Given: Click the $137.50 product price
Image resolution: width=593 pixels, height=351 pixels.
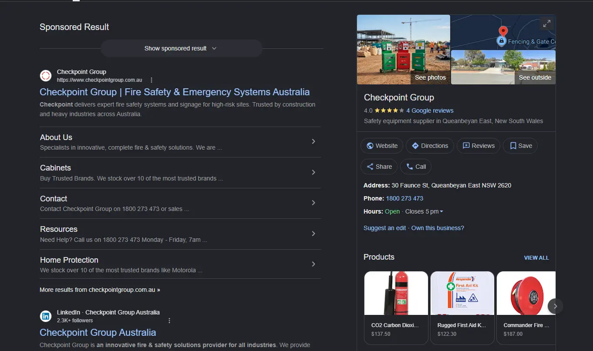Looking at the screenshot, I should click(x=381, y=334).
